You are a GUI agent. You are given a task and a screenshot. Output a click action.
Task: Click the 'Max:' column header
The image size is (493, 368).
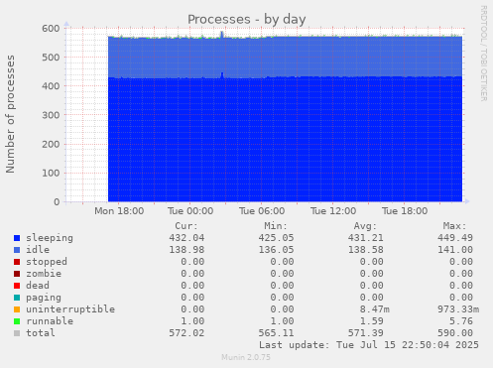coord(454,226)
